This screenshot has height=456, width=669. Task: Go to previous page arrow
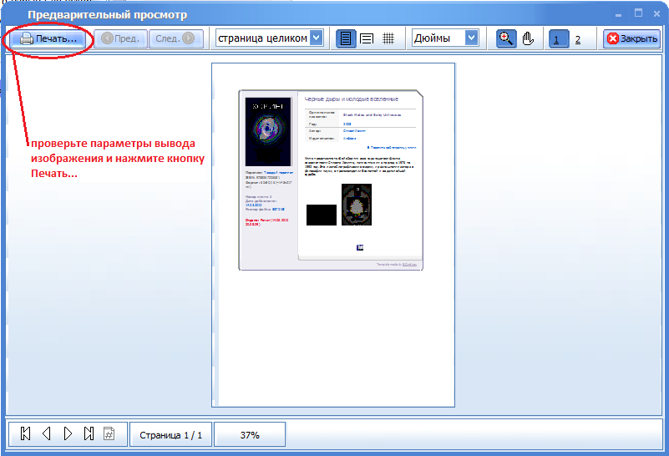point(47,434)
